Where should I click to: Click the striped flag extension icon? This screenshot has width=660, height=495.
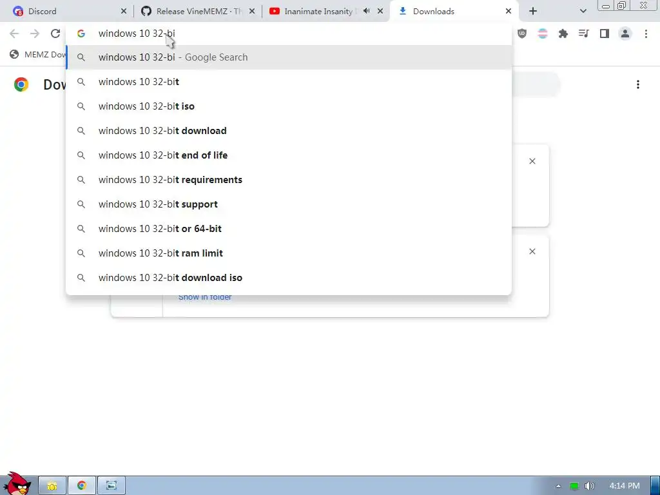click(543, 34)
